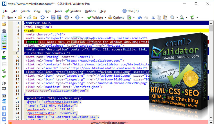
Task: Open the reload icon dropdown arrow
Action: coord(47,17)
